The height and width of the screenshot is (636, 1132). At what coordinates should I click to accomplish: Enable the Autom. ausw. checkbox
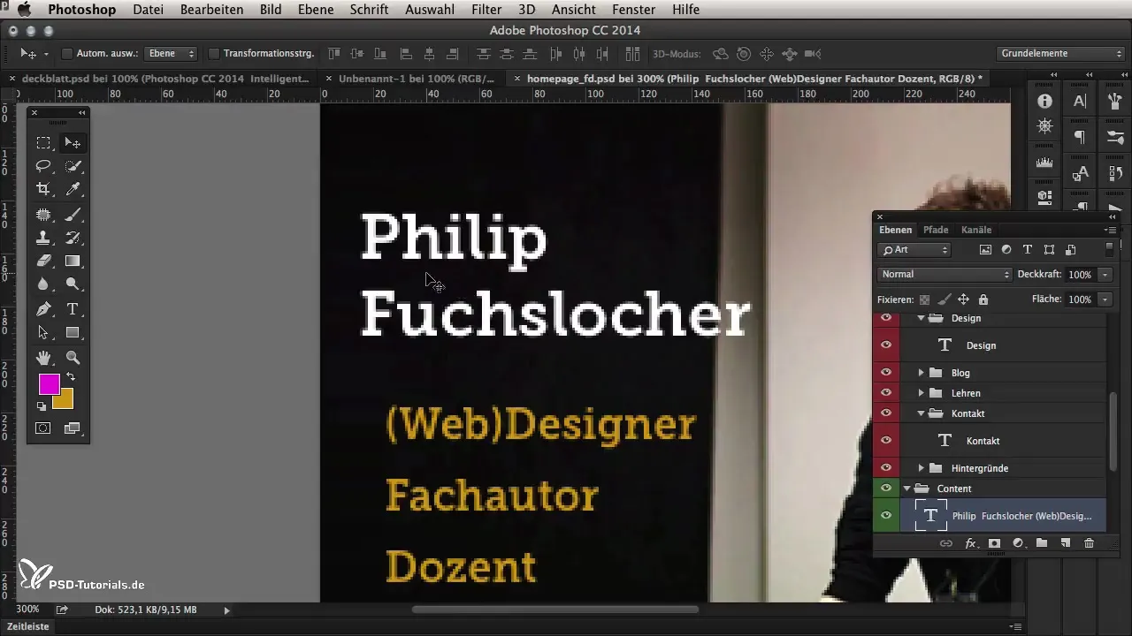[66, 54]
